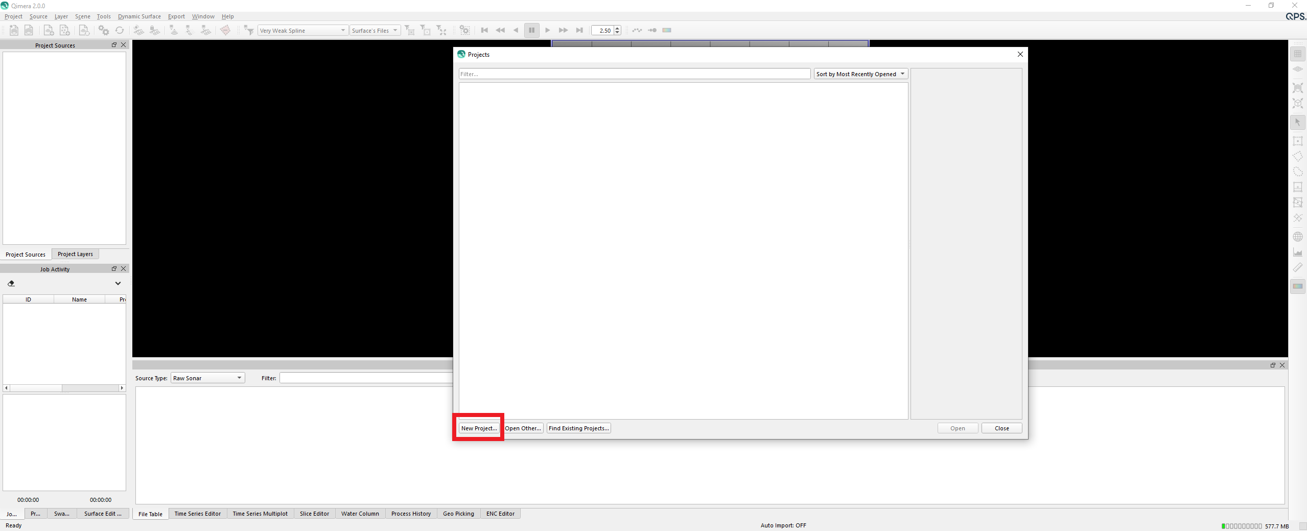Expand the Job Activity chevron menu
This screenshot has height=531, width=1307.
click(118, 283)
